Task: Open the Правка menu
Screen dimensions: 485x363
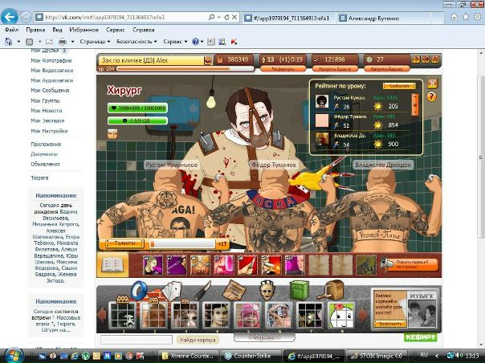Action: click(35, 29)
